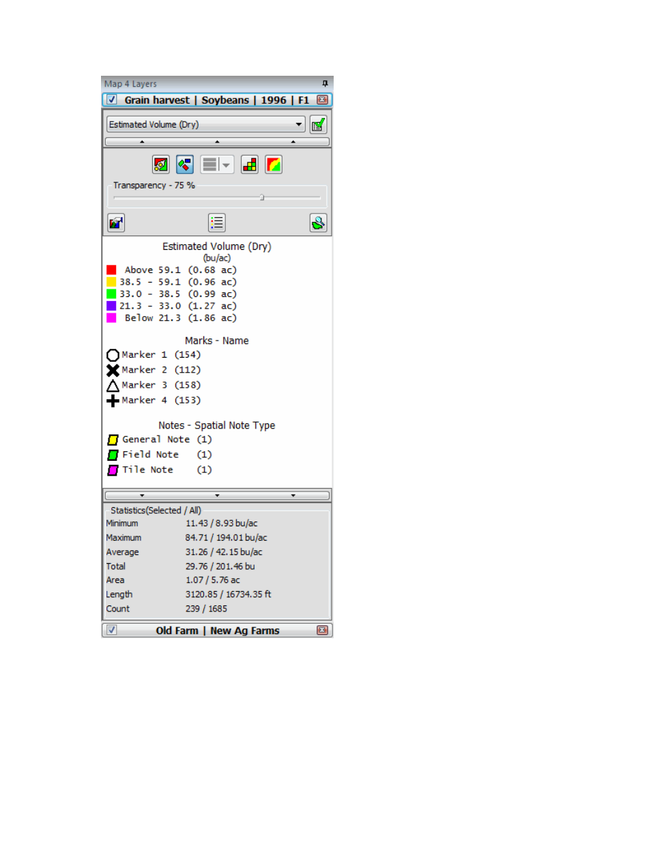Collapse the upper options splitter bar

[x=217, y=142]
